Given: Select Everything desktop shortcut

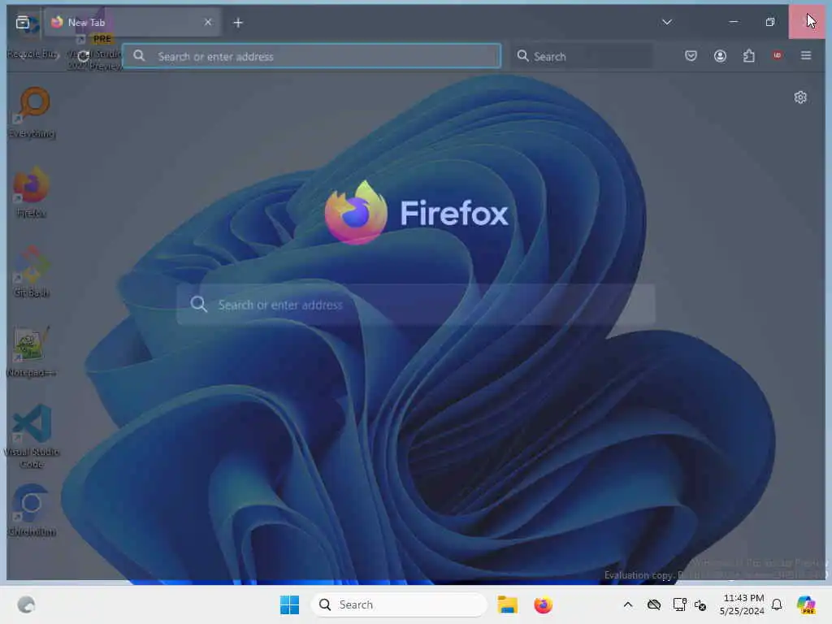Looking at the screenshot, I should 32,113.
